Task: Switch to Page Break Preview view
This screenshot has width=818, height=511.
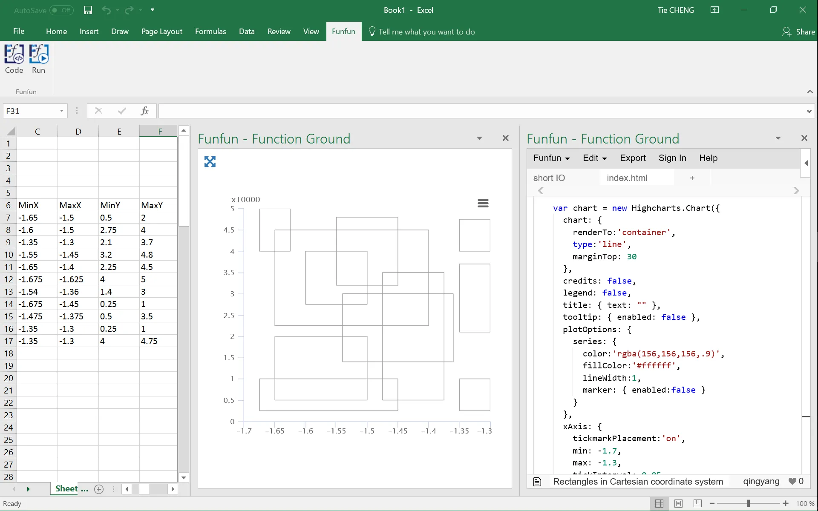Action: point(697,503)
